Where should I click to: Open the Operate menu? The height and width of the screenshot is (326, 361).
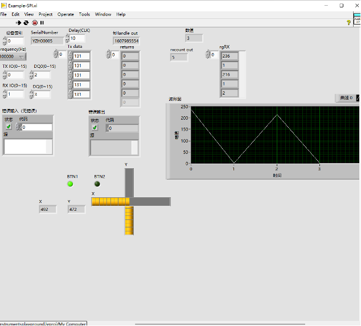[65, 14]
